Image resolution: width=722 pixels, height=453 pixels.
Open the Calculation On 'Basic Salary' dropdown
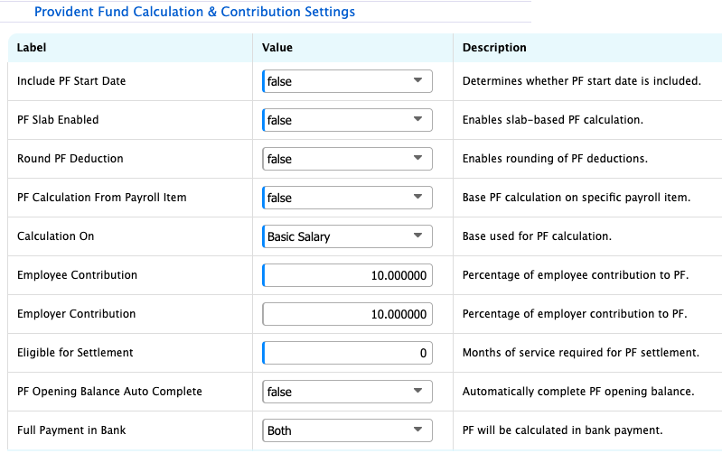[347, 236]
